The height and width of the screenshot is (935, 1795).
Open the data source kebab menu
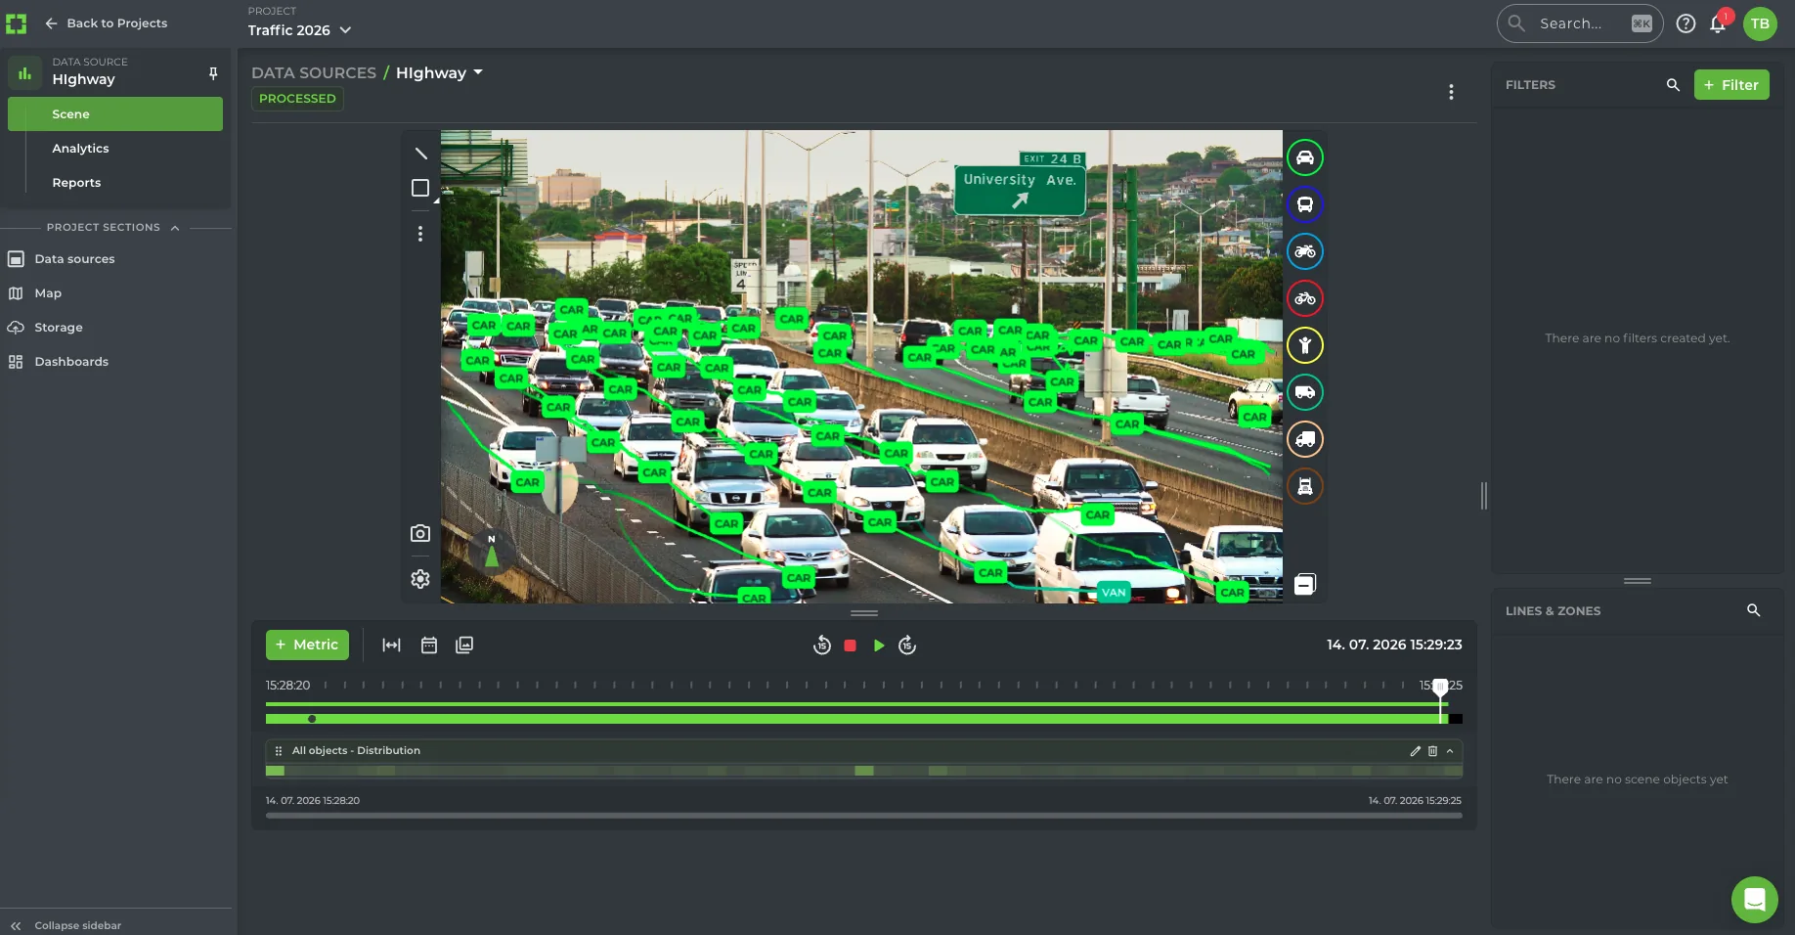pos(1451,92)
